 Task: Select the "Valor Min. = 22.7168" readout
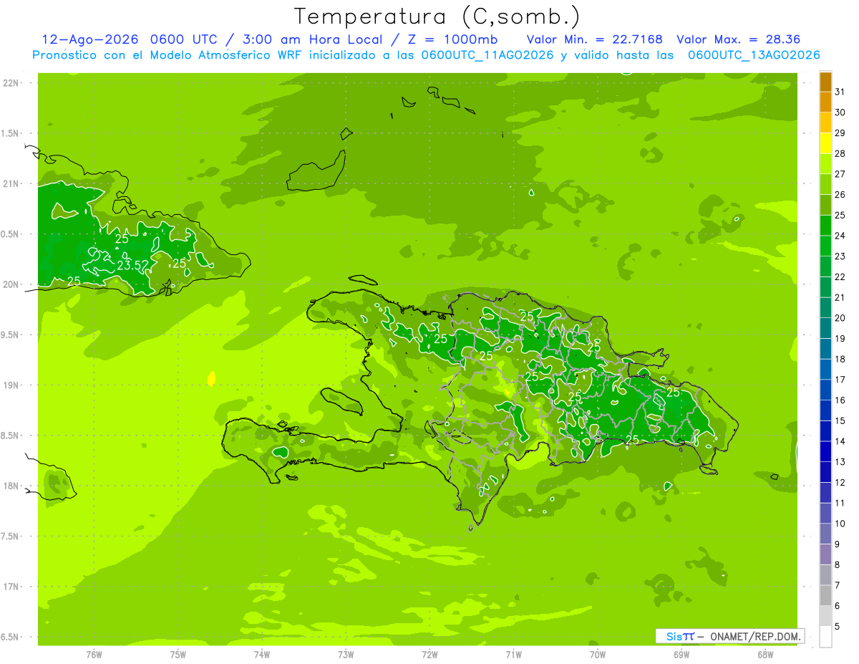tap(594, 39)
